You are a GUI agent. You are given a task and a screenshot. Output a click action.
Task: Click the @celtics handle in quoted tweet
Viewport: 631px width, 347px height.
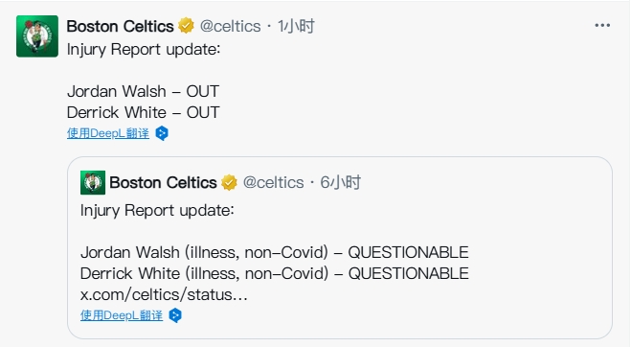coord(273,182)
